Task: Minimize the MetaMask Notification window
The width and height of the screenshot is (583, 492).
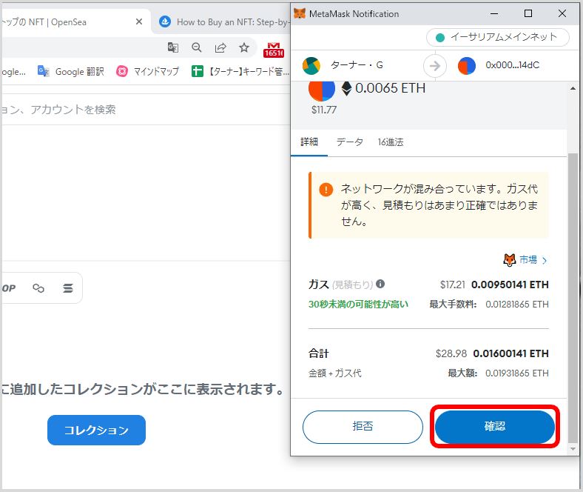Action: click(x=494, y=13)
